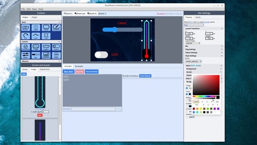Enable the Image checkbox in style settings
Viewport: 257px width, 145px height.
(187, 88)
